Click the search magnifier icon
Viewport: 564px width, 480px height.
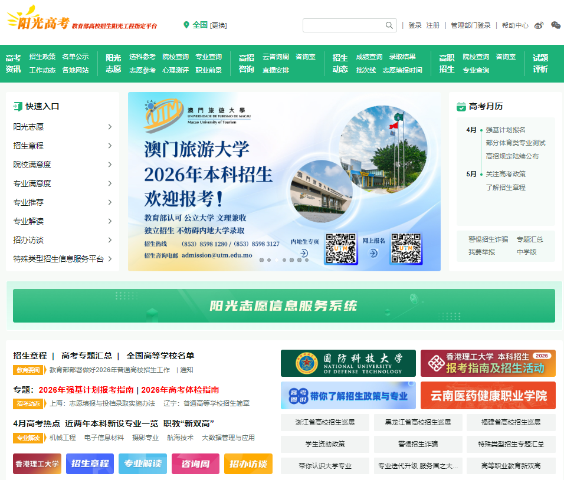click(x=389, y=25)
